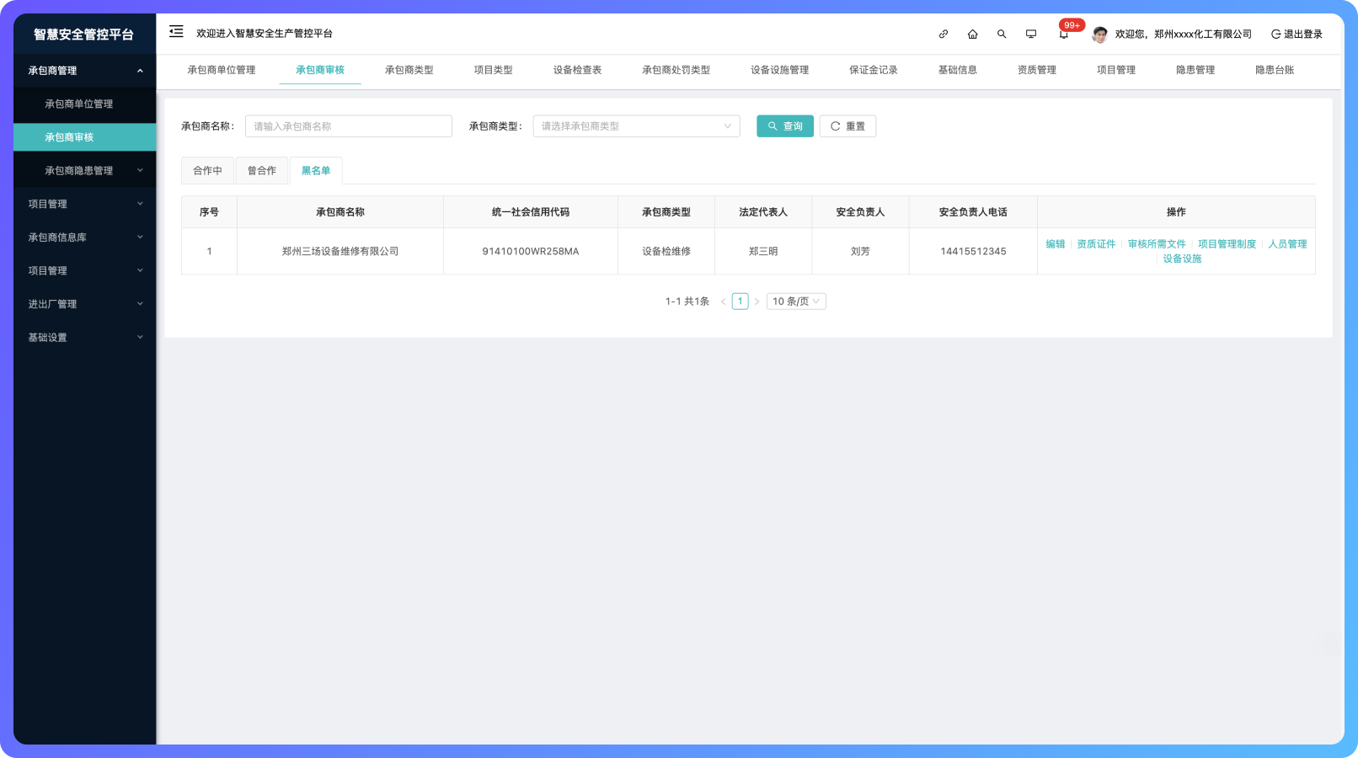Screen dimensions: 1358x758
Task: Click 编辑 link for 郑州三场设备维修有限公司
Action: coord(1056,244)
